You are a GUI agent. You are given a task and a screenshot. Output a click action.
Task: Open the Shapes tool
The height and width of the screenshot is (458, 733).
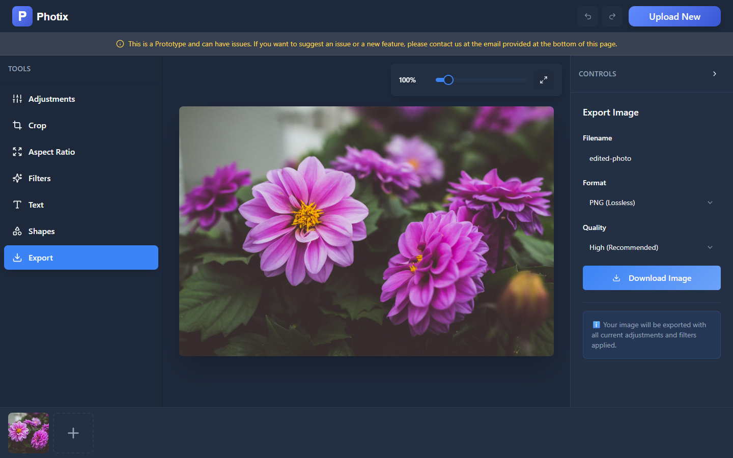click(x=41, y=231)
